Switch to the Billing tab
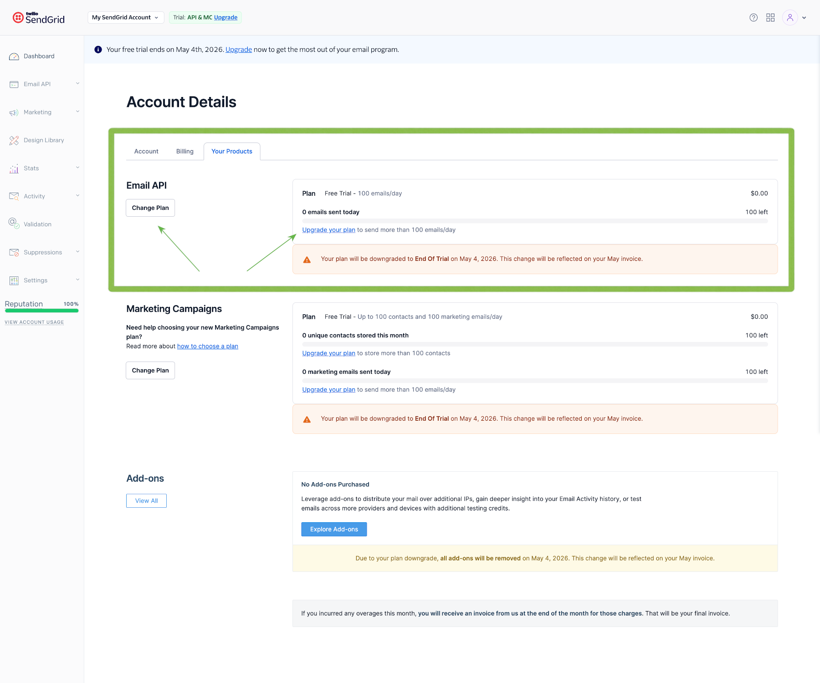This screenshot has width=820, height=683. pyautogui.click(x=185, y=151)
